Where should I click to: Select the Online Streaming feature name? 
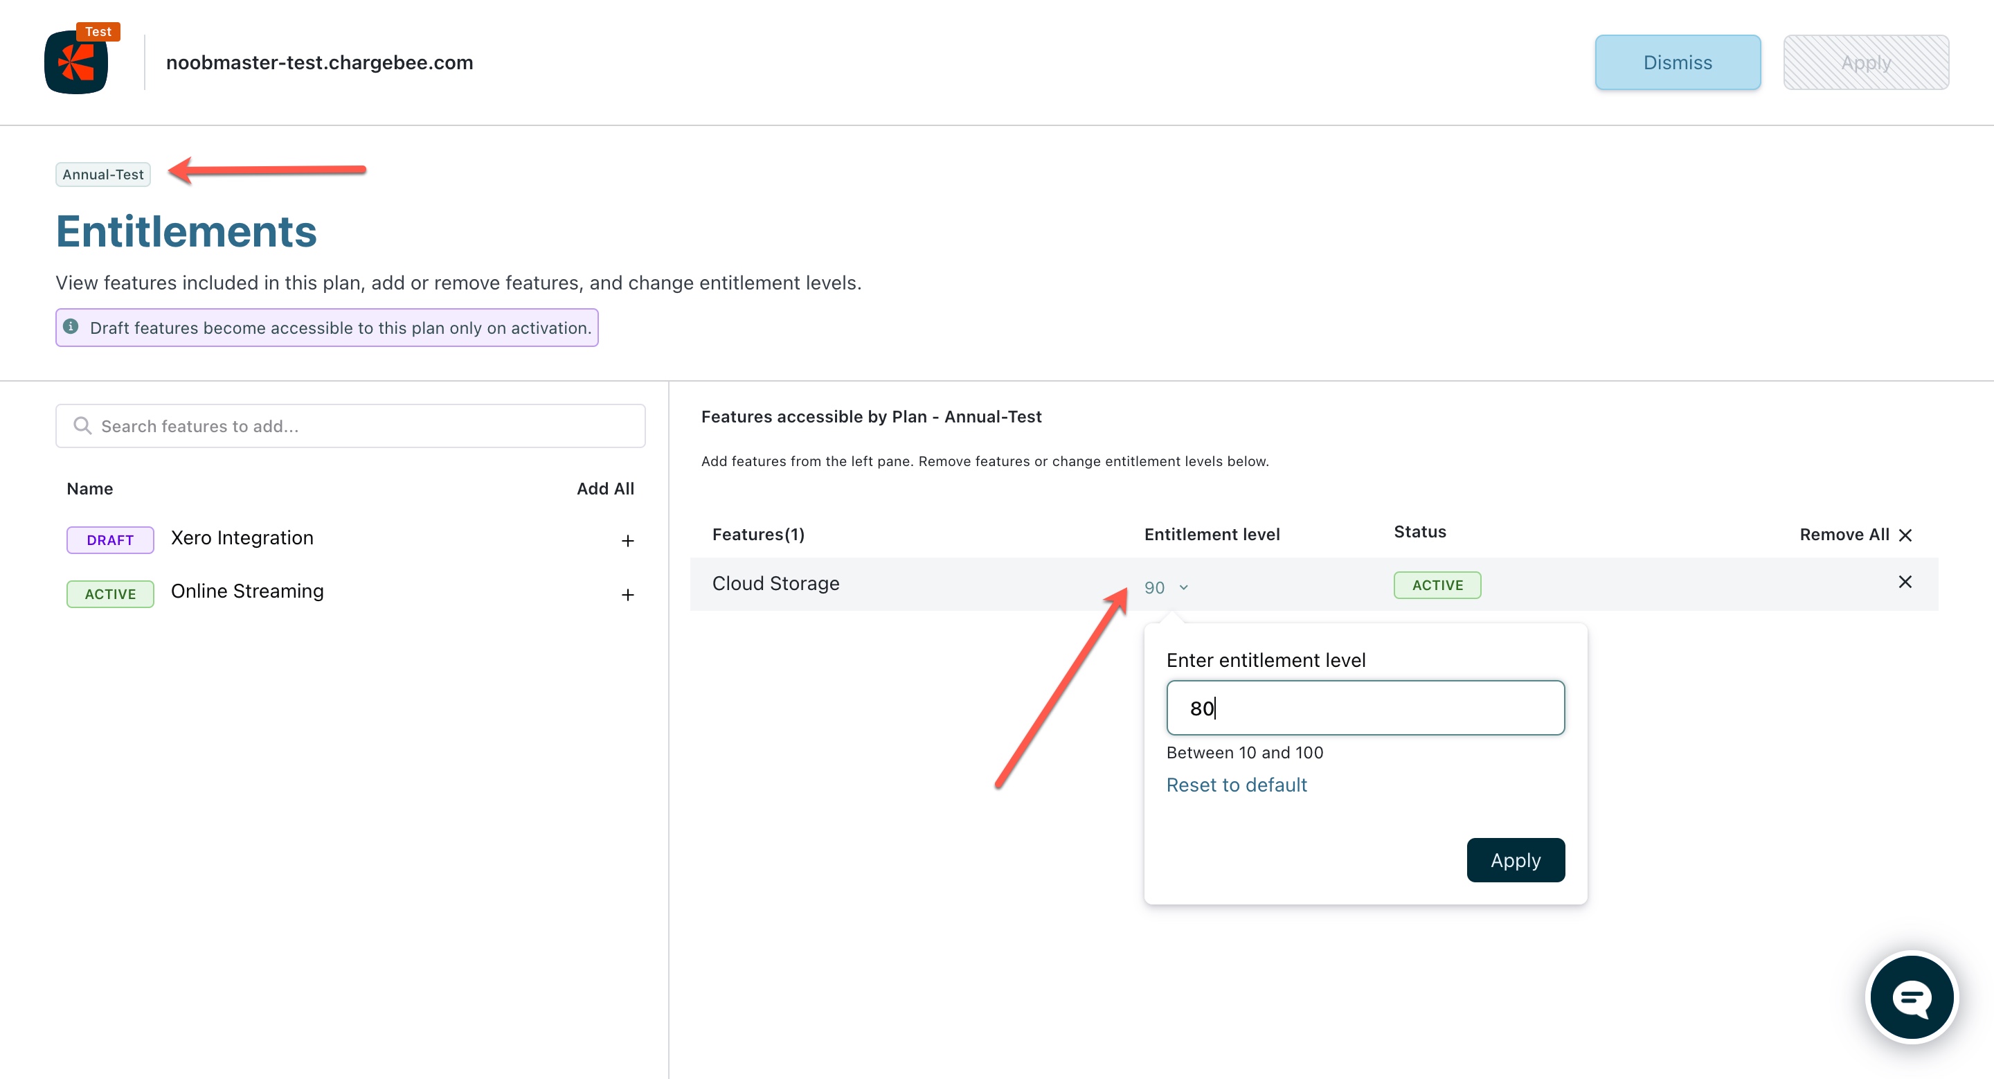pos(247,591)
